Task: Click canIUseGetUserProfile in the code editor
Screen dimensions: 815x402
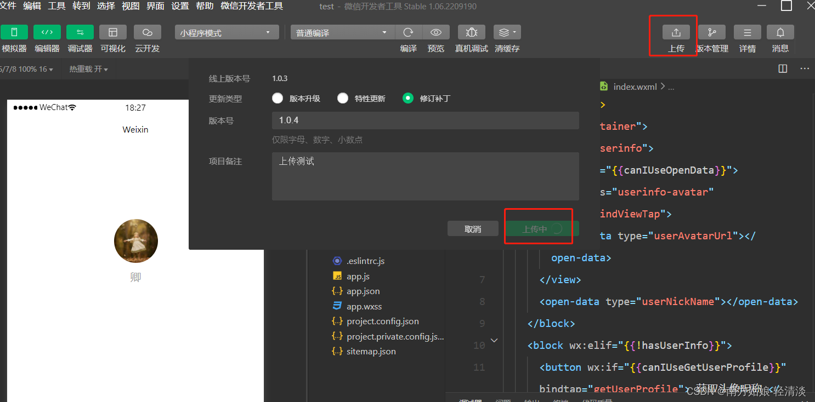Action: pyautogui.click(x=705, y=367)
